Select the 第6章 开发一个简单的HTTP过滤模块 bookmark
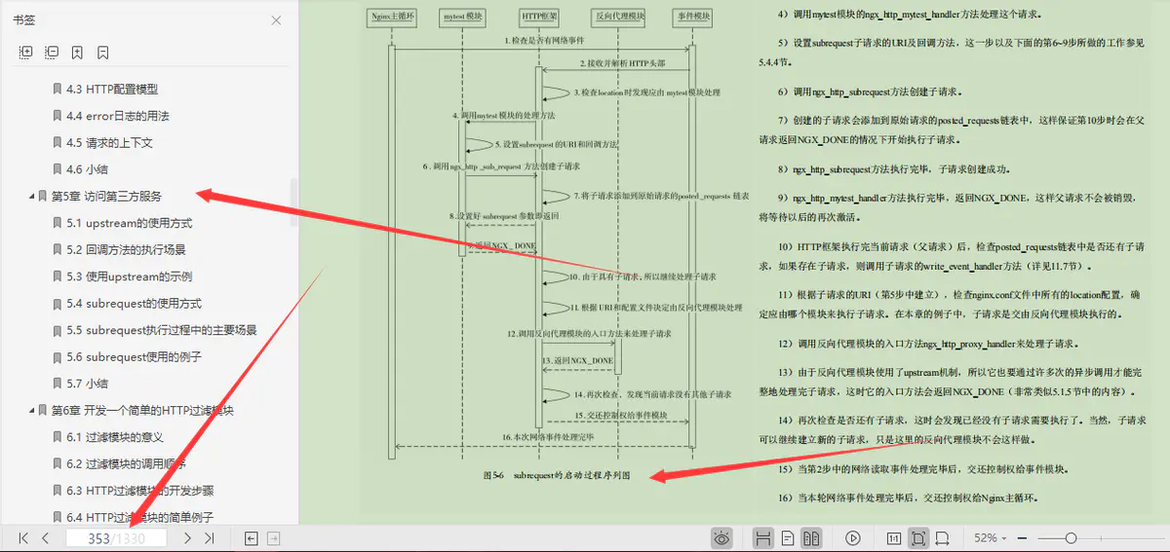The width and height of the screenshot is (1170, 552). [x=142, y=410]
